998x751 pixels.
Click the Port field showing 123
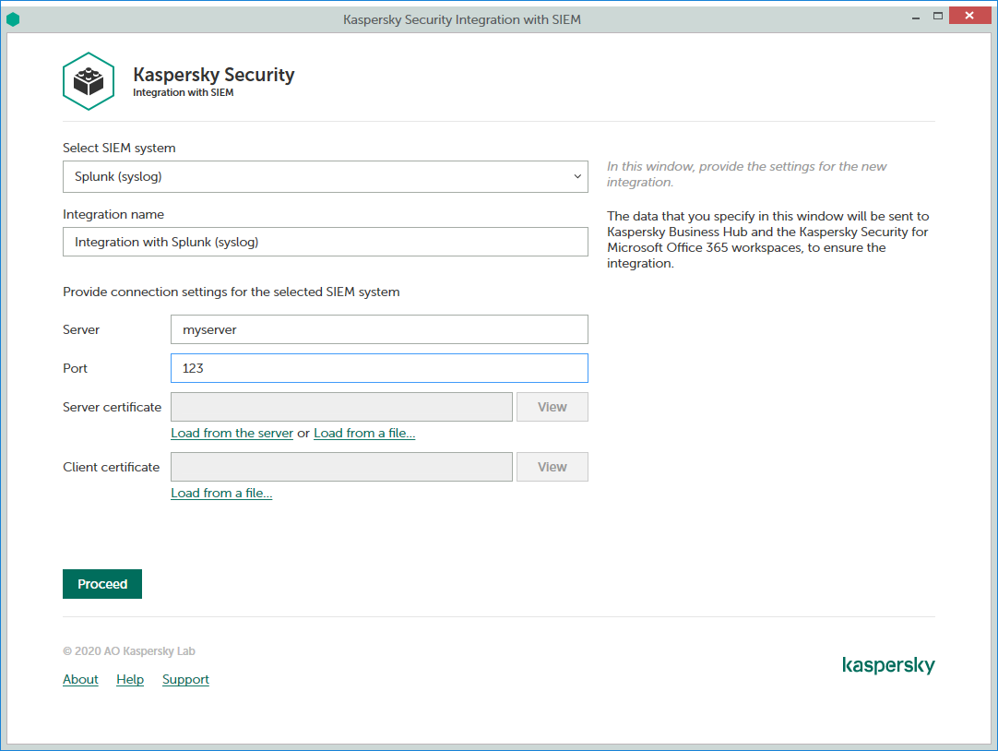tap(378, 368)
